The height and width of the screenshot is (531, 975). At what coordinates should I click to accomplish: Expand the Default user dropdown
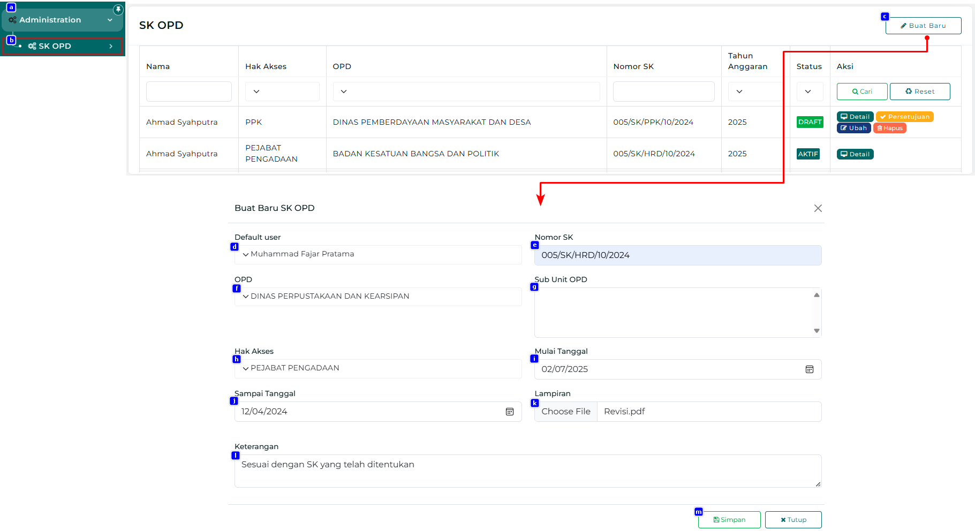[377, 254]
